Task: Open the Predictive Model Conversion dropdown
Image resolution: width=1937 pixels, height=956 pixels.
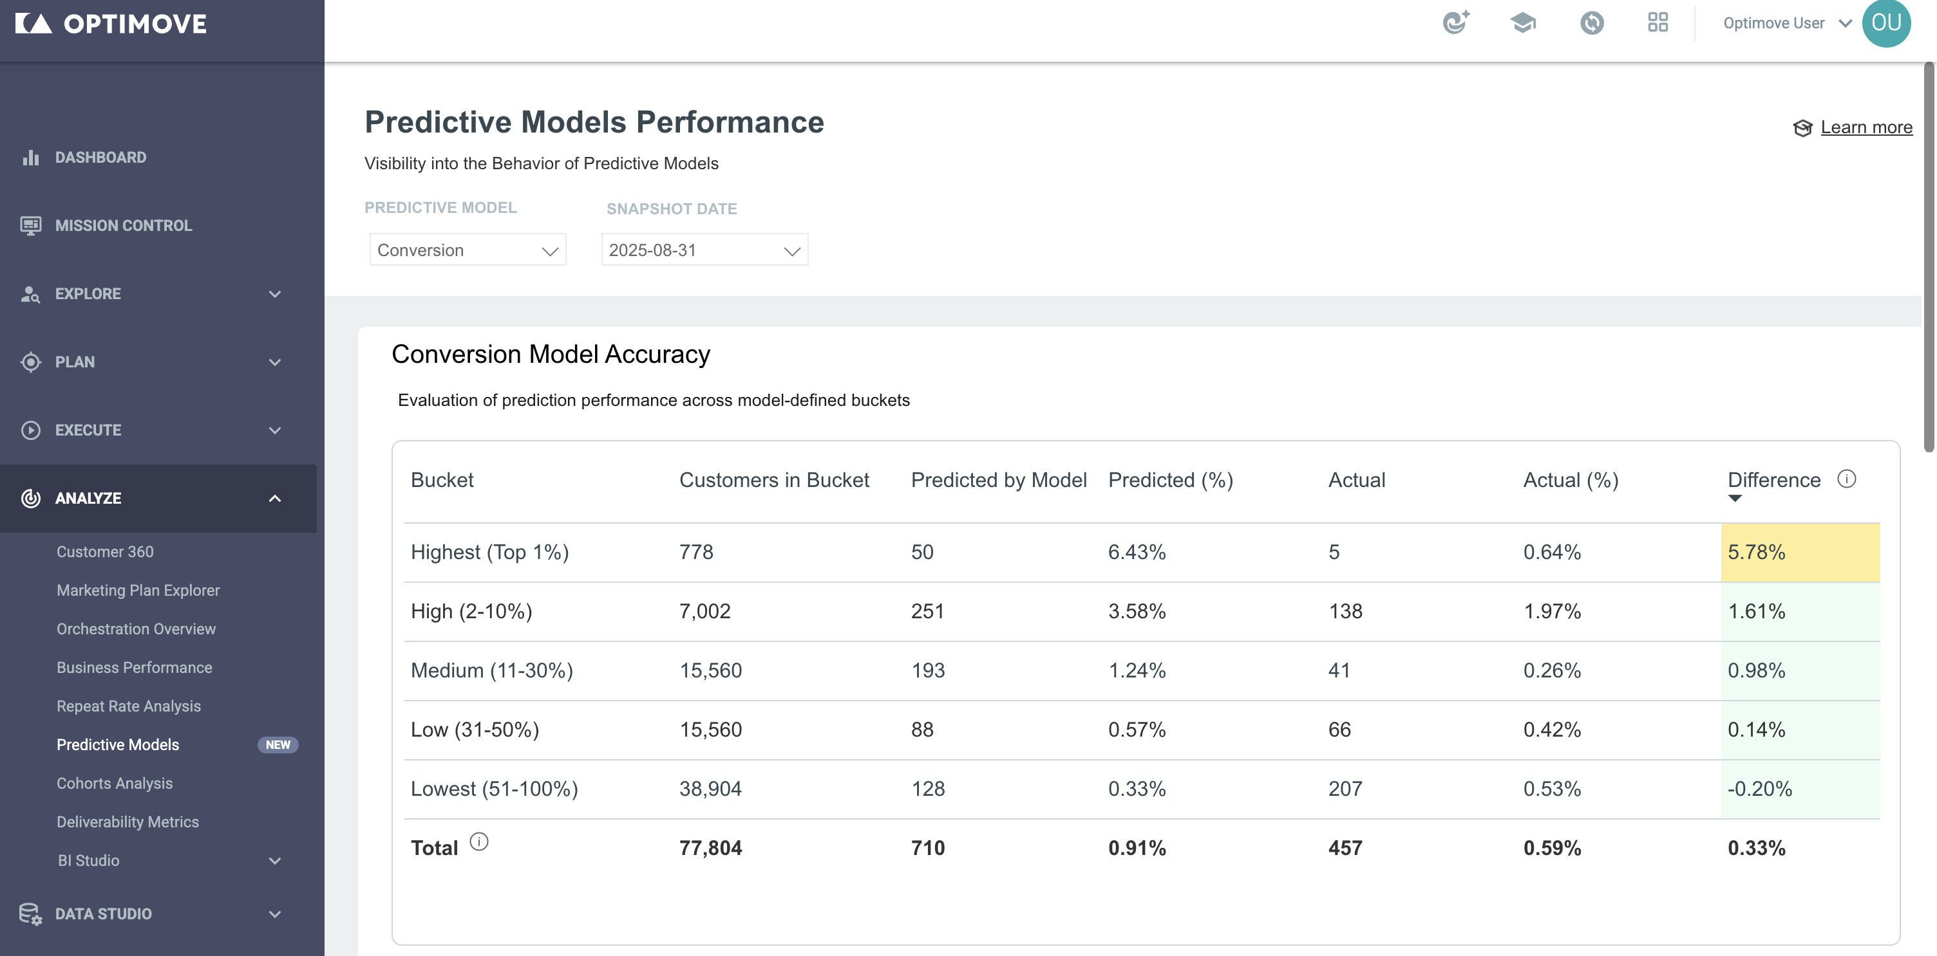Action: click(x=467, y=250)
